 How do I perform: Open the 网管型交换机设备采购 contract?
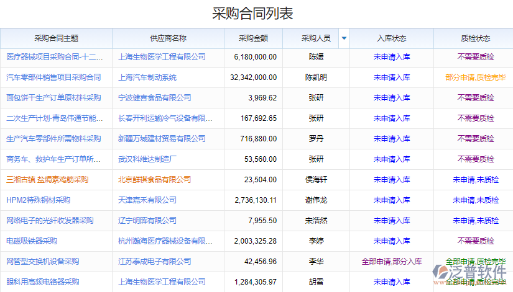coord(42,262)
